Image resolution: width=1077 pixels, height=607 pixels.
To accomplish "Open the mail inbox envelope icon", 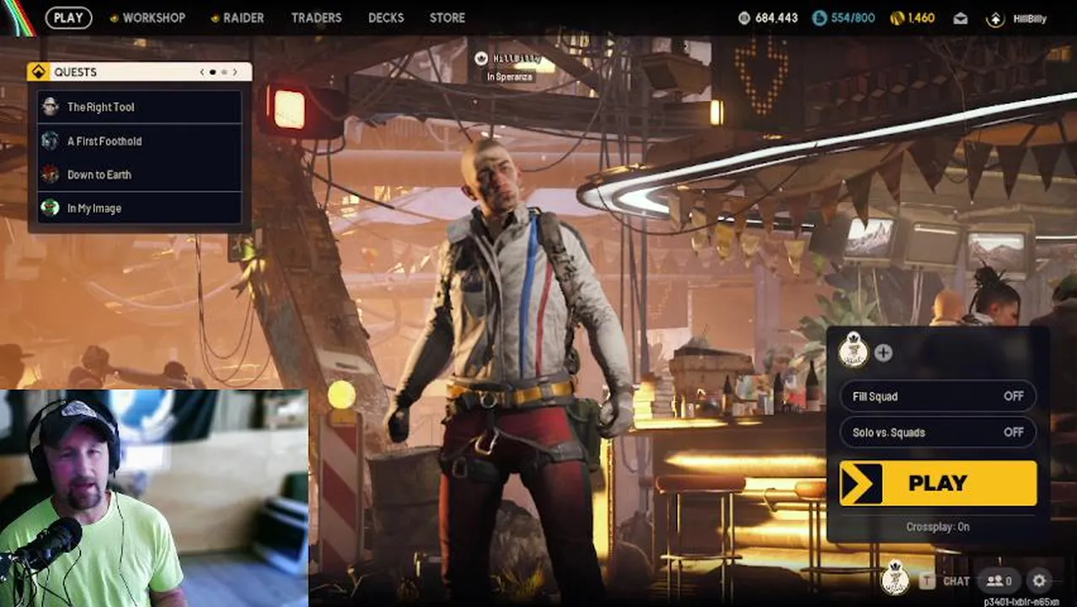I will click(960, 19).
